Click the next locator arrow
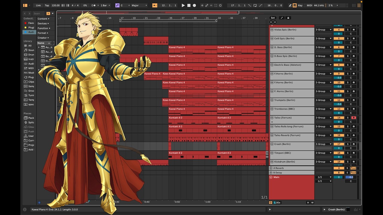383x215 pixels. (x=275, y=22)
